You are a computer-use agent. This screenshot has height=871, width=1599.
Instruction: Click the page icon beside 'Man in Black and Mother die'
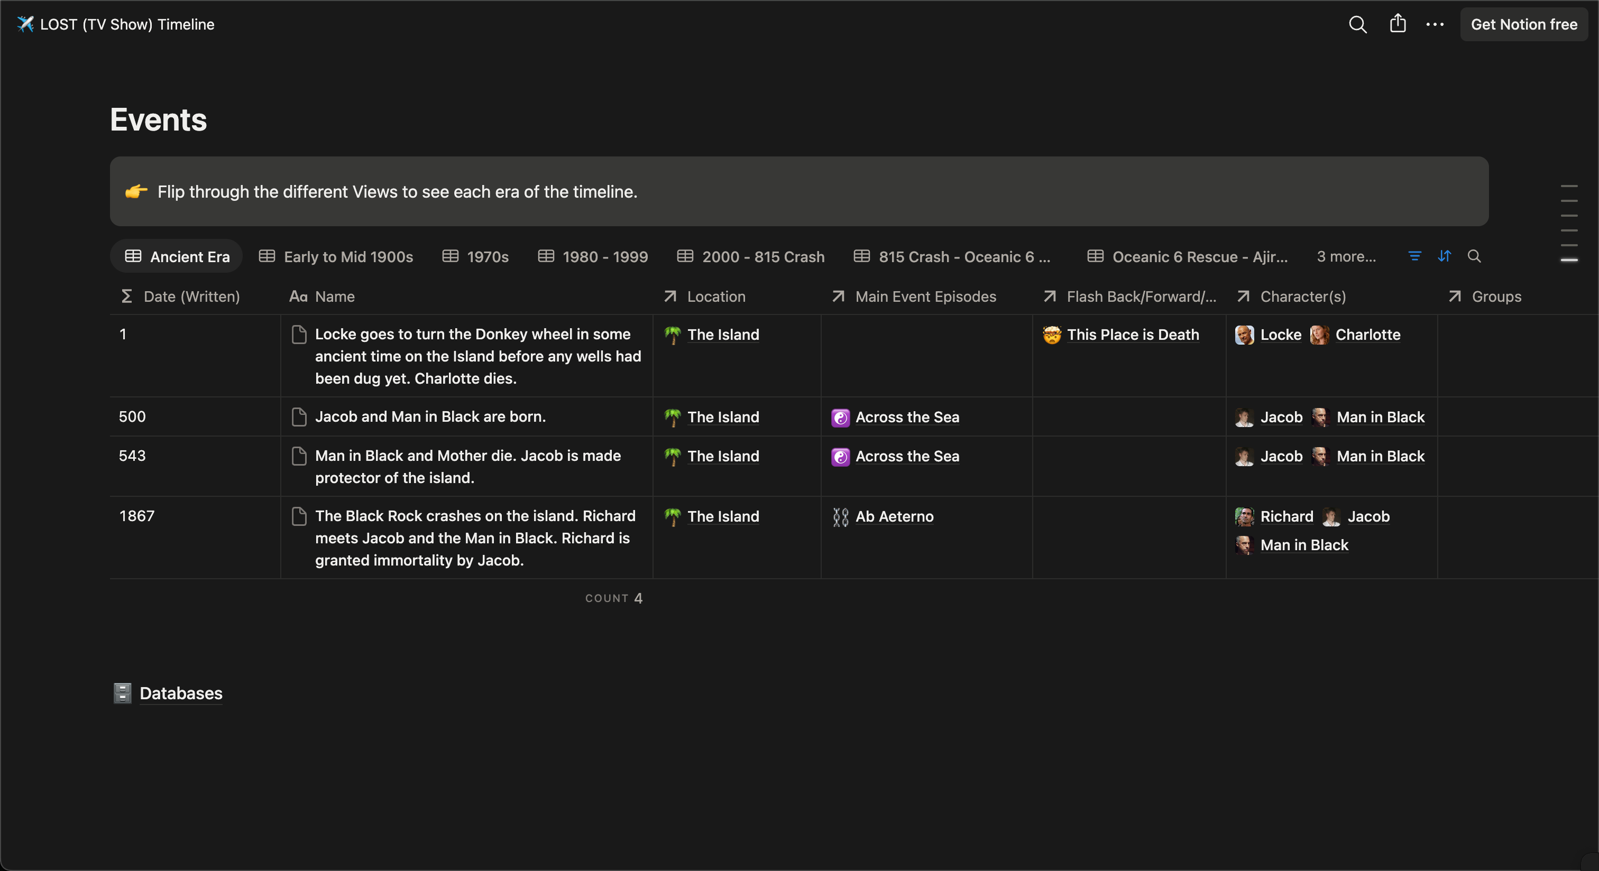point(299,456)
